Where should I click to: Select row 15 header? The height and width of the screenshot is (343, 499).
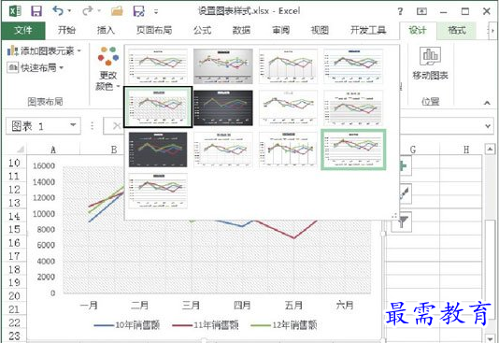14,229
